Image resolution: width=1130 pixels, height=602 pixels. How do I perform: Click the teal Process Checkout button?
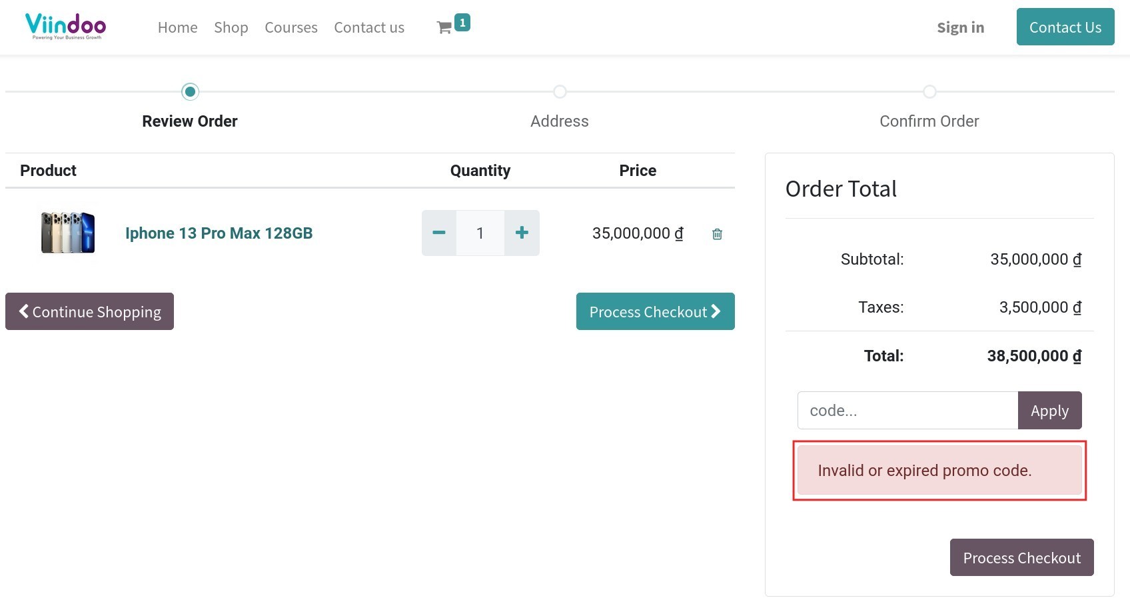point(655,311)
